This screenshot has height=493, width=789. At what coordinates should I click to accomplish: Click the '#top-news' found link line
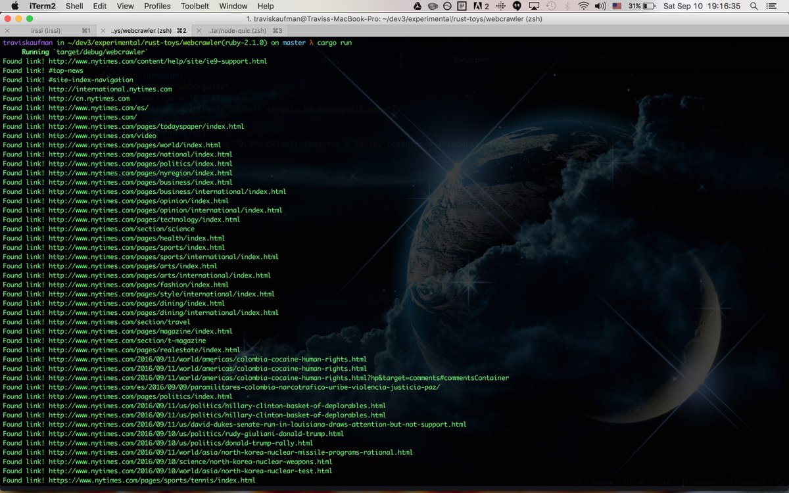point(43,70)
